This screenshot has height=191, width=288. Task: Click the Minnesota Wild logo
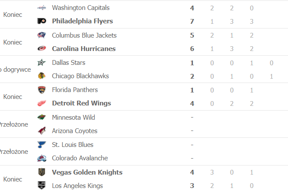coord(42,117)
